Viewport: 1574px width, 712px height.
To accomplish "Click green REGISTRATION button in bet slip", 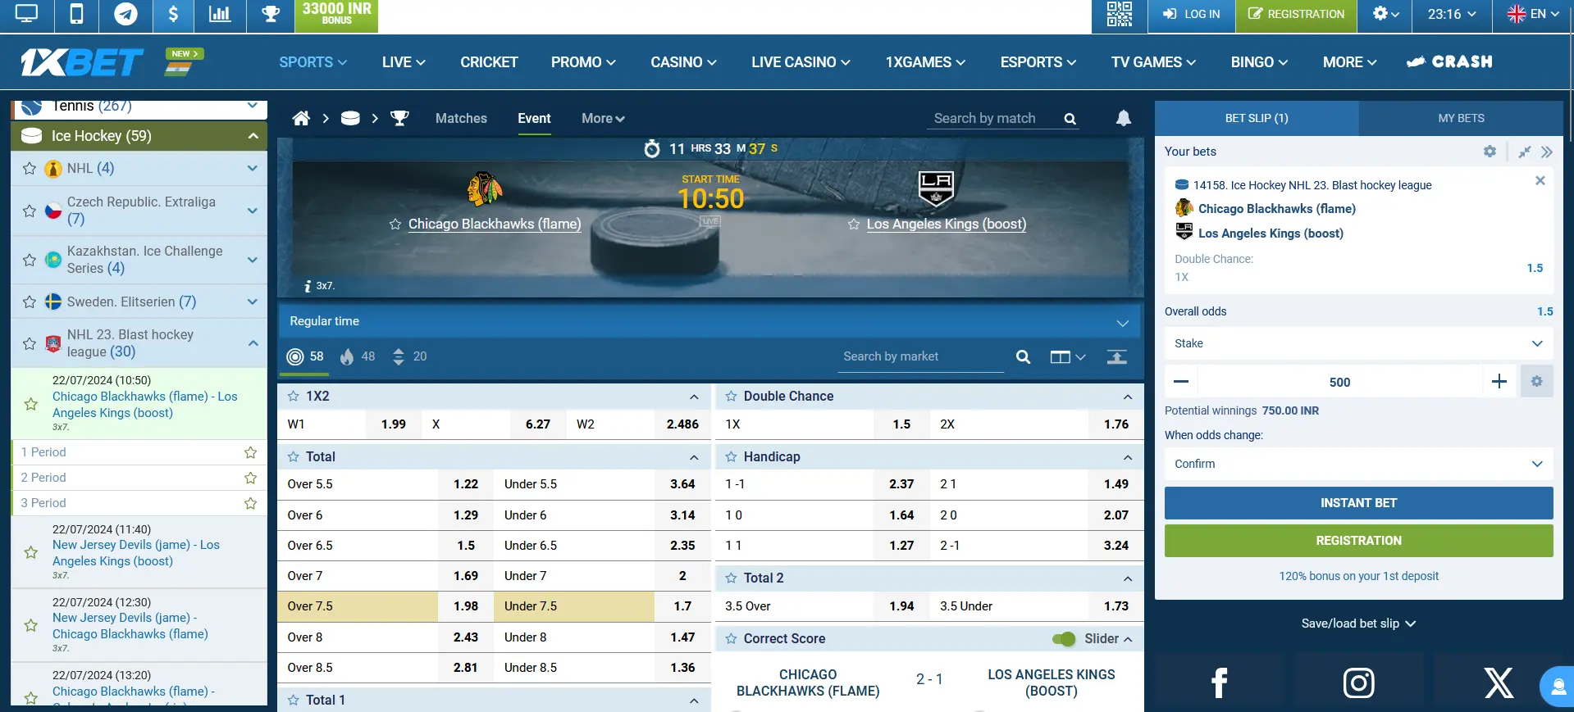I will (1358, 541).
